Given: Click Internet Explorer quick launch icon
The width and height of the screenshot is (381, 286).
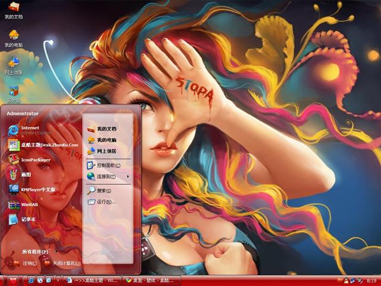Looking at the screenshot, I should tap(31, 281).
